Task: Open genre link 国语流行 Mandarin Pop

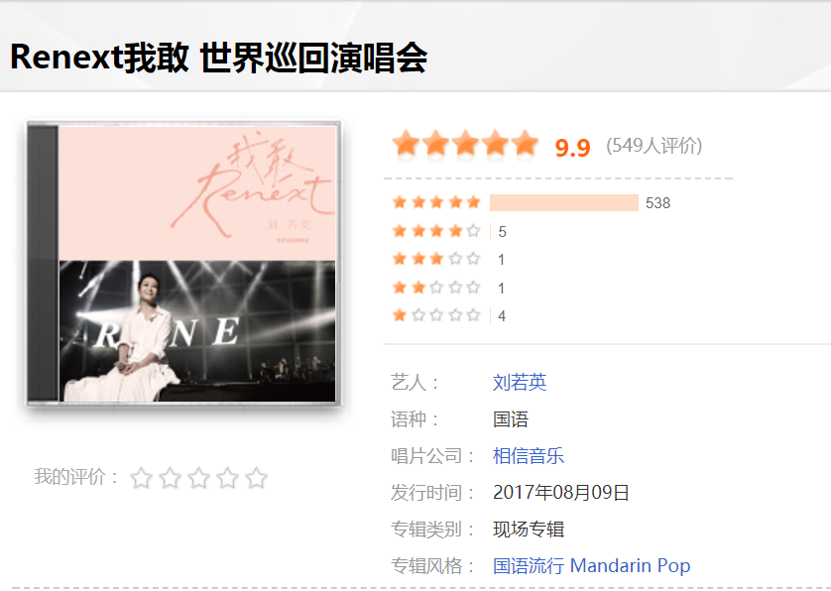Action: point(591,565)
